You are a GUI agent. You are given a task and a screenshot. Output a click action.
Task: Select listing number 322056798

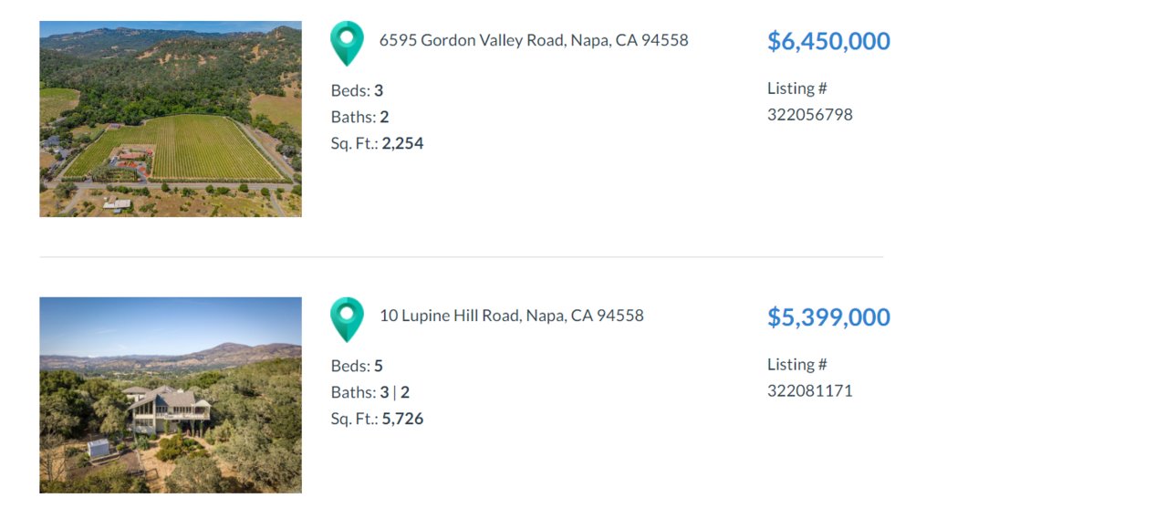tap(810, 115)
